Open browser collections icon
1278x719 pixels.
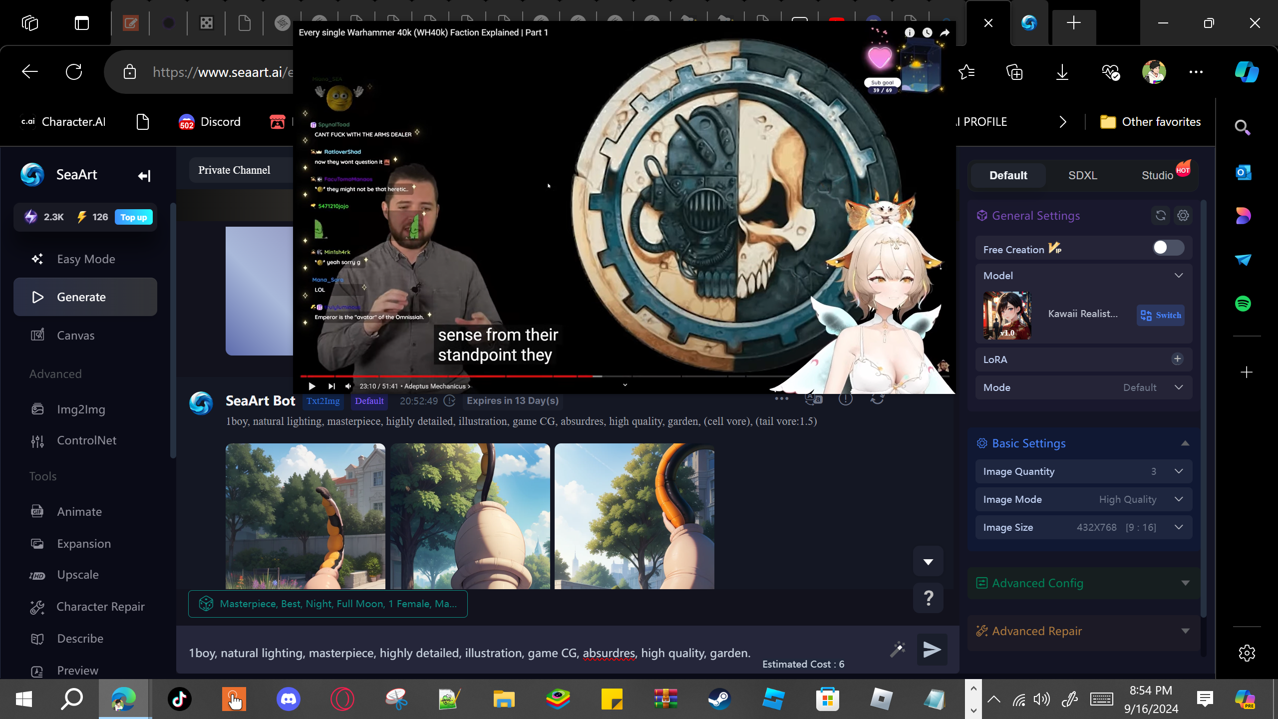[x=1014, y=72]
